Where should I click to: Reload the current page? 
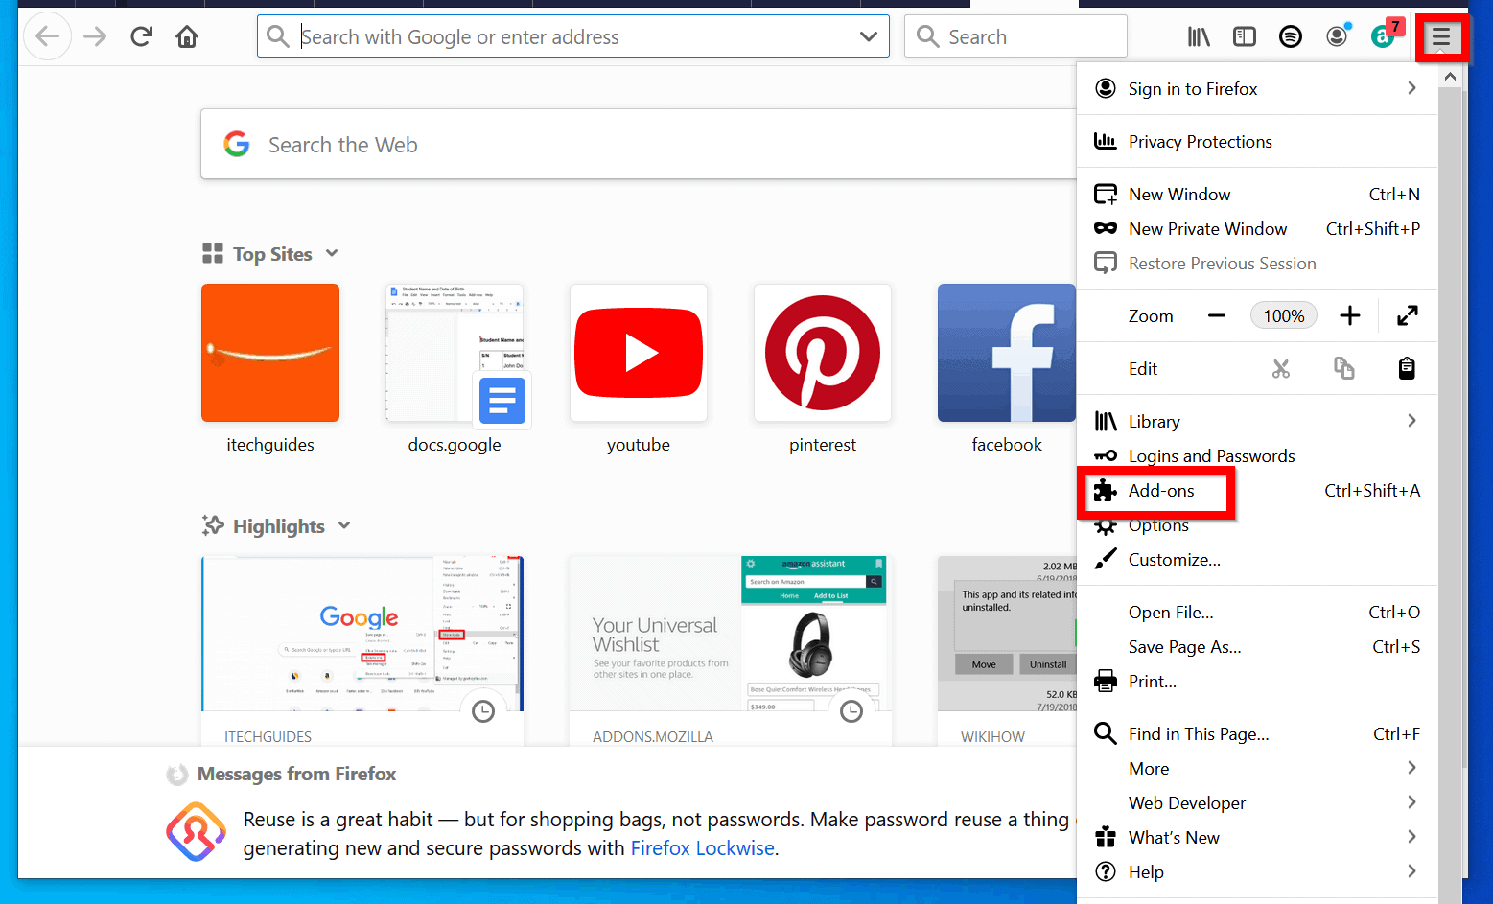tap(141, 35)
